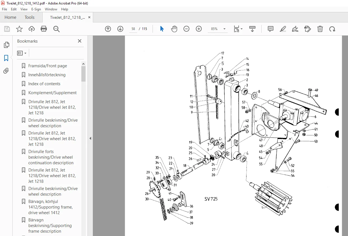Click the stamp/edit tool icon

coord(308,29)
